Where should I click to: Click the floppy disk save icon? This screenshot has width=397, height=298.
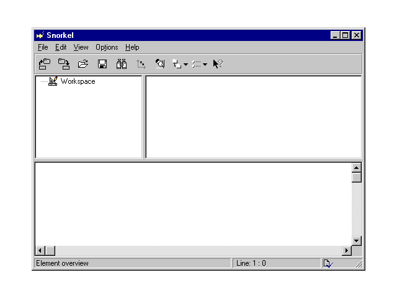[102, 63]
